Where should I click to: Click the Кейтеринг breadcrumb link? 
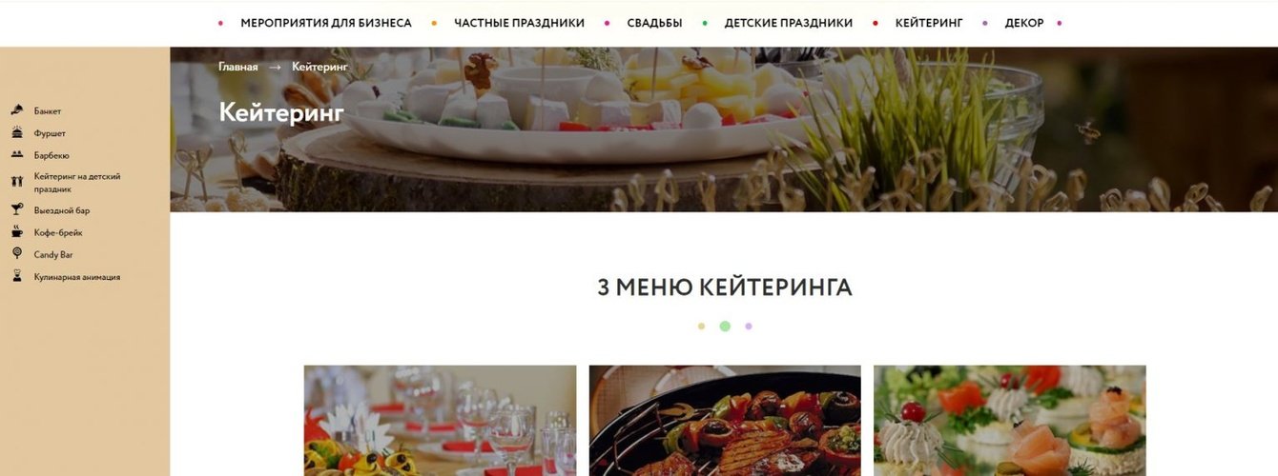[x=319, y=67]
